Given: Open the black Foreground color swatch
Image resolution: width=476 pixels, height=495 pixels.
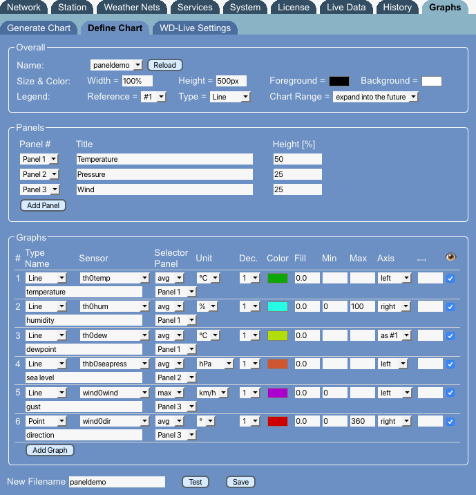Looking at the screenshot, I should pos(339,81).
